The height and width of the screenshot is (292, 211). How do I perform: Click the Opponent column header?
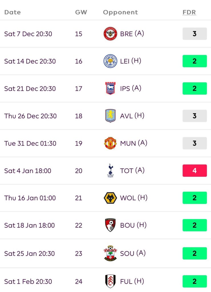(x=120, y=12)
